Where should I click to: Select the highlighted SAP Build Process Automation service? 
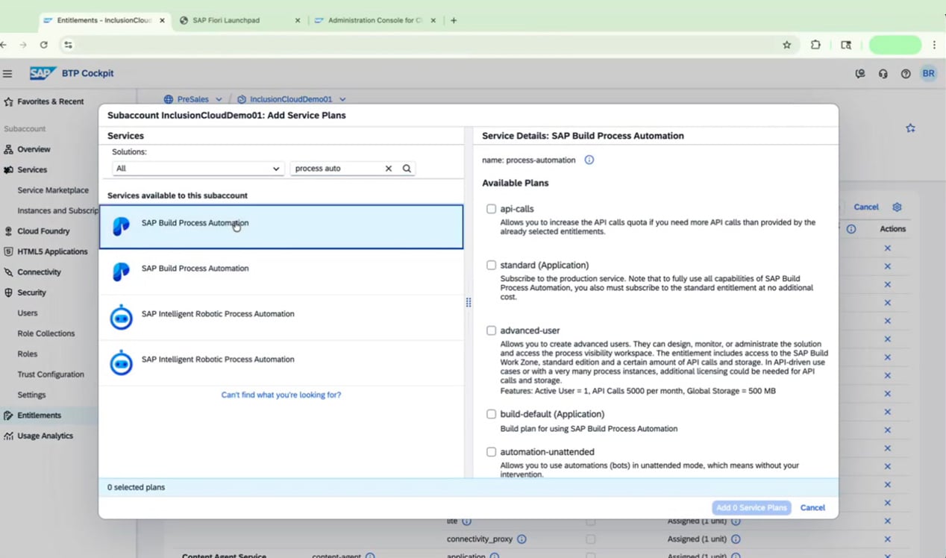tap(281, 227)
